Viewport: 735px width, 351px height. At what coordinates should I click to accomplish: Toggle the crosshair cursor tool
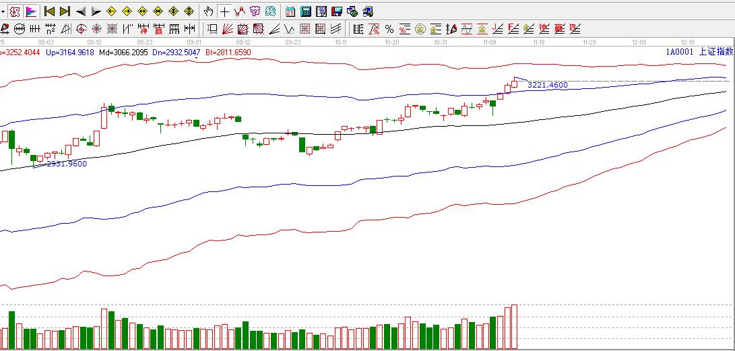(x=224, y=11)
